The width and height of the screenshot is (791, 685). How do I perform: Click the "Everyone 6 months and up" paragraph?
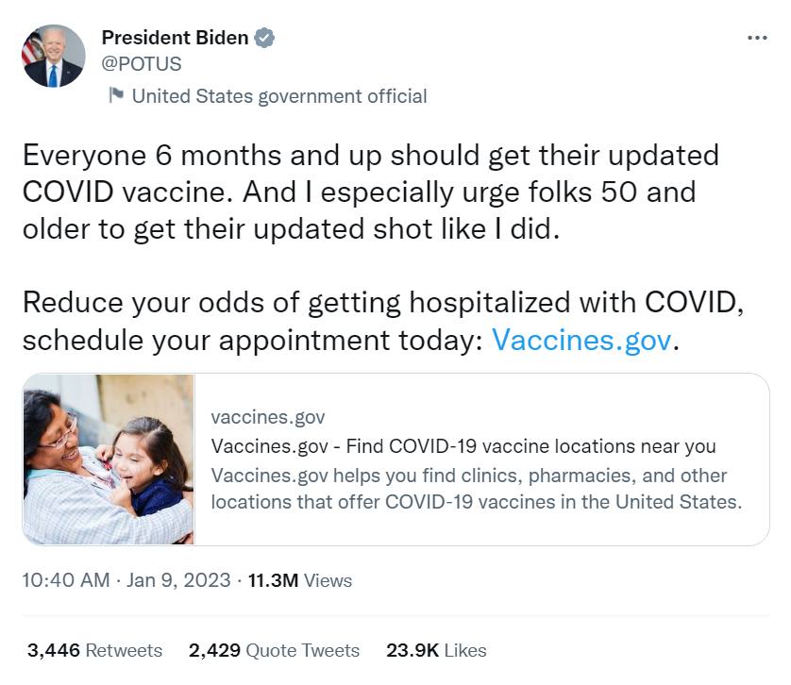pos(359,192)
